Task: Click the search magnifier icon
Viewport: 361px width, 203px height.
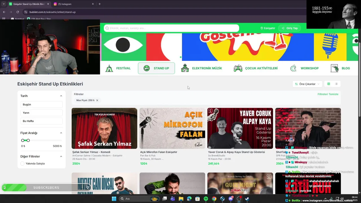Action: [107, 28]
